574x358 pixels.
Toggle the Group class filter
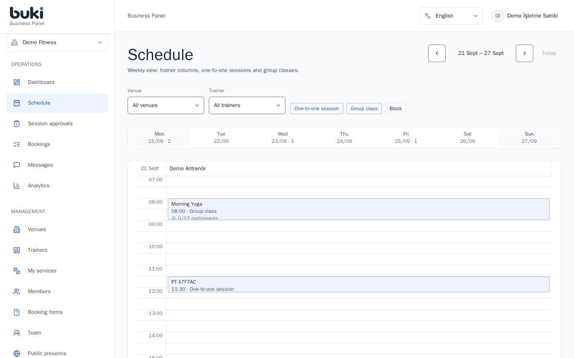pos(364,109)
